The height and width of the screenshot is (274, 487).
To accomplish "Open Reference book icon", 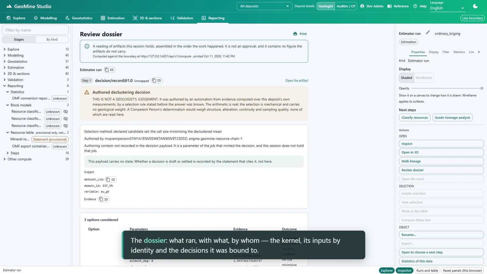I will pyautogui.click(x=390, y=6).
